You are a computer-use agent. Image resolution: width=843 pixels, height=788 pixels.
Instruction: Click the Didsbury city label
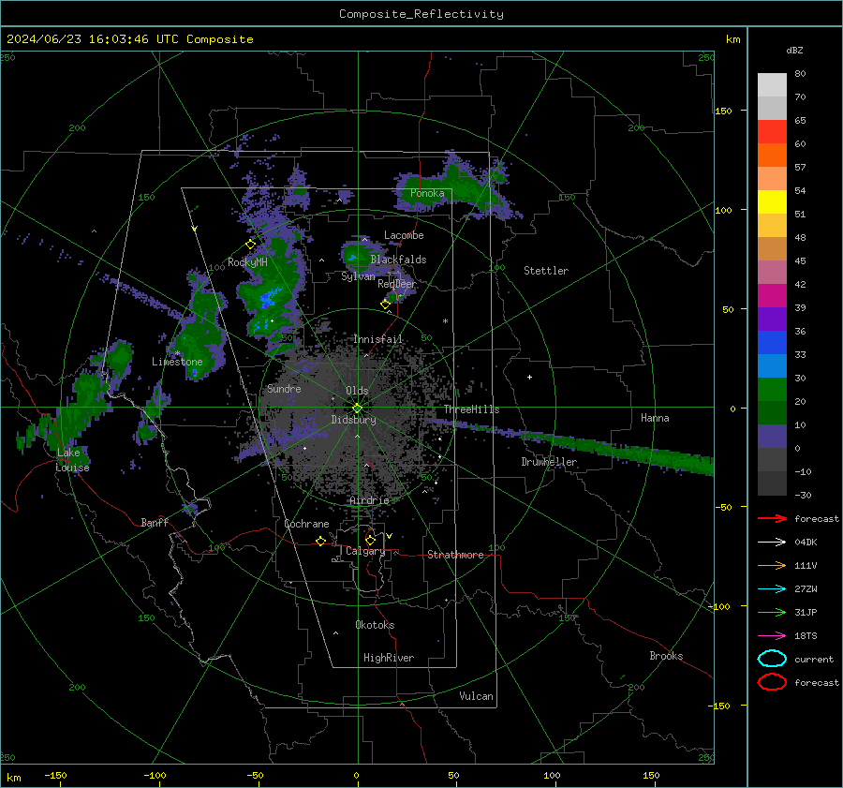click(x=353, y=420)
